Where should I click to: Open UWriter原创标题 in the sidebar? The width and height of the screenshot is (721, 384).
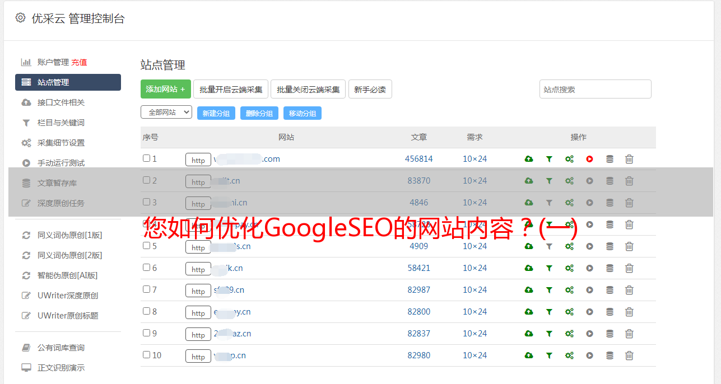click(68, 316)
